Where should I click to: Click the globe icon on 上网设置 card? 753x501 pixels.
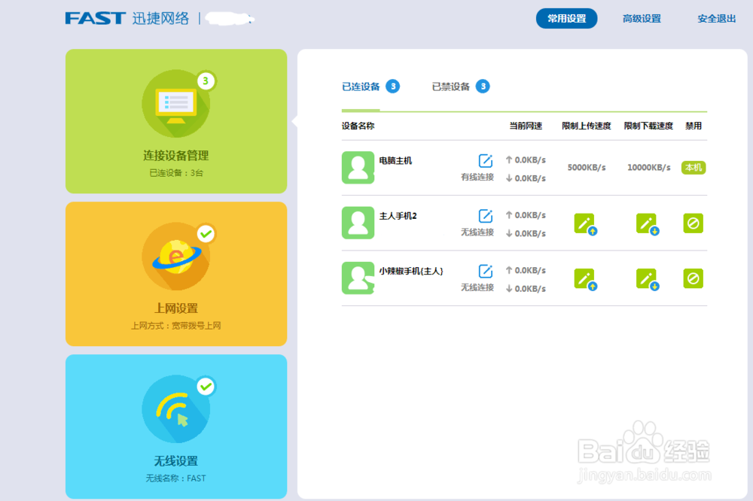[x=176, y=256]
